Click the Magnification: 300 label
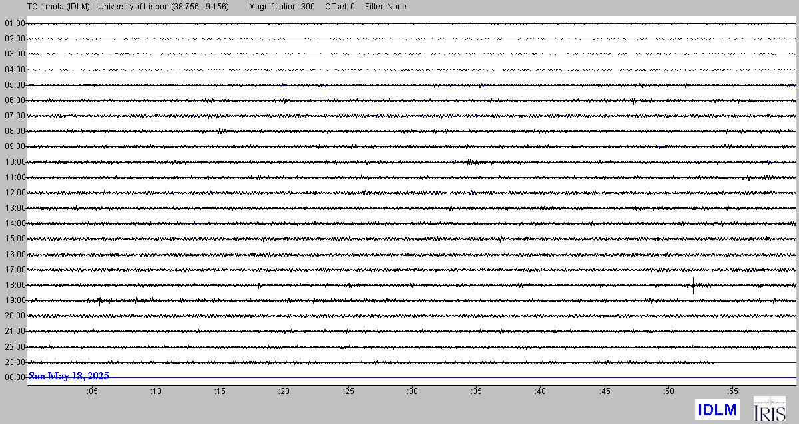 click(x=282, y=7)
